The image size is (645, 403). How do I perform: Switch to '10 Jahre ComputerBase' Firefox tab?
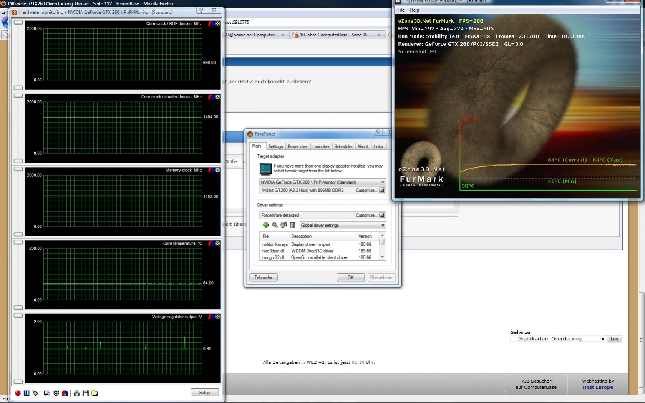tap(337, 35)
